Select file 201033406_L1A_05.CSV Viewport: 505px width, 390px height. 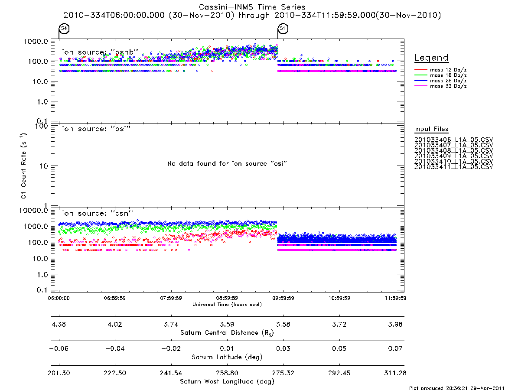point(453,140)
